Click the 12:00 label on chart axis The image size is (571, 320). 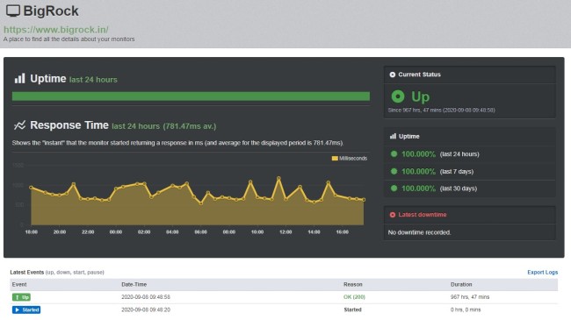point(285,232)
